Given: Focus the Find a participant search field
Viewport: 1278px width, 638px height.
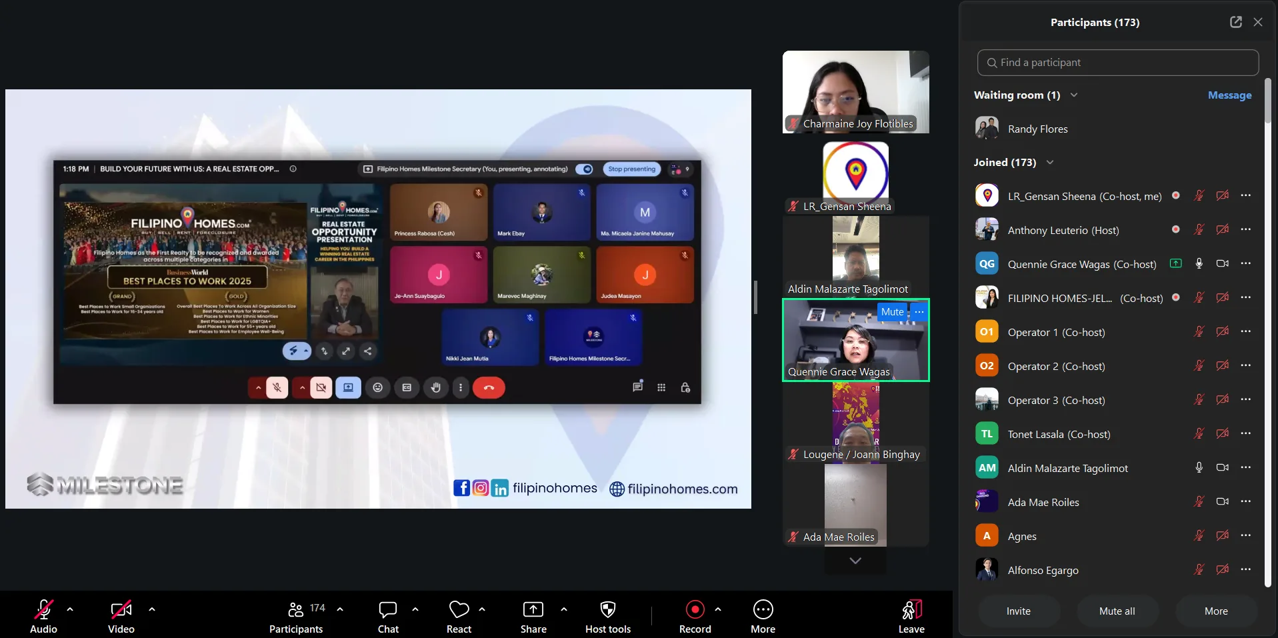Looking at the screenshot, I should coord(1118,63).
